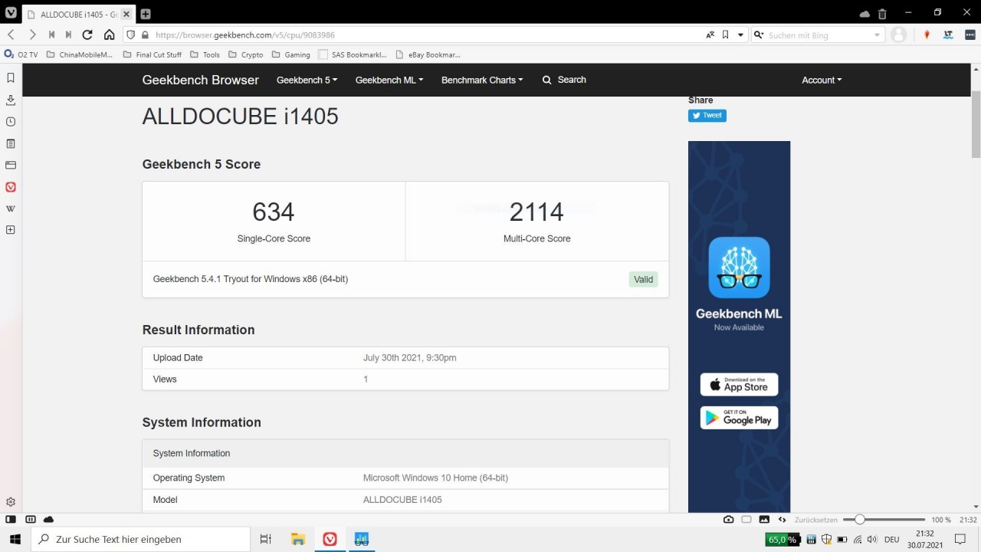Add a new web panel
The width and height of the screenshot is (981, 552).
(11, 229)
